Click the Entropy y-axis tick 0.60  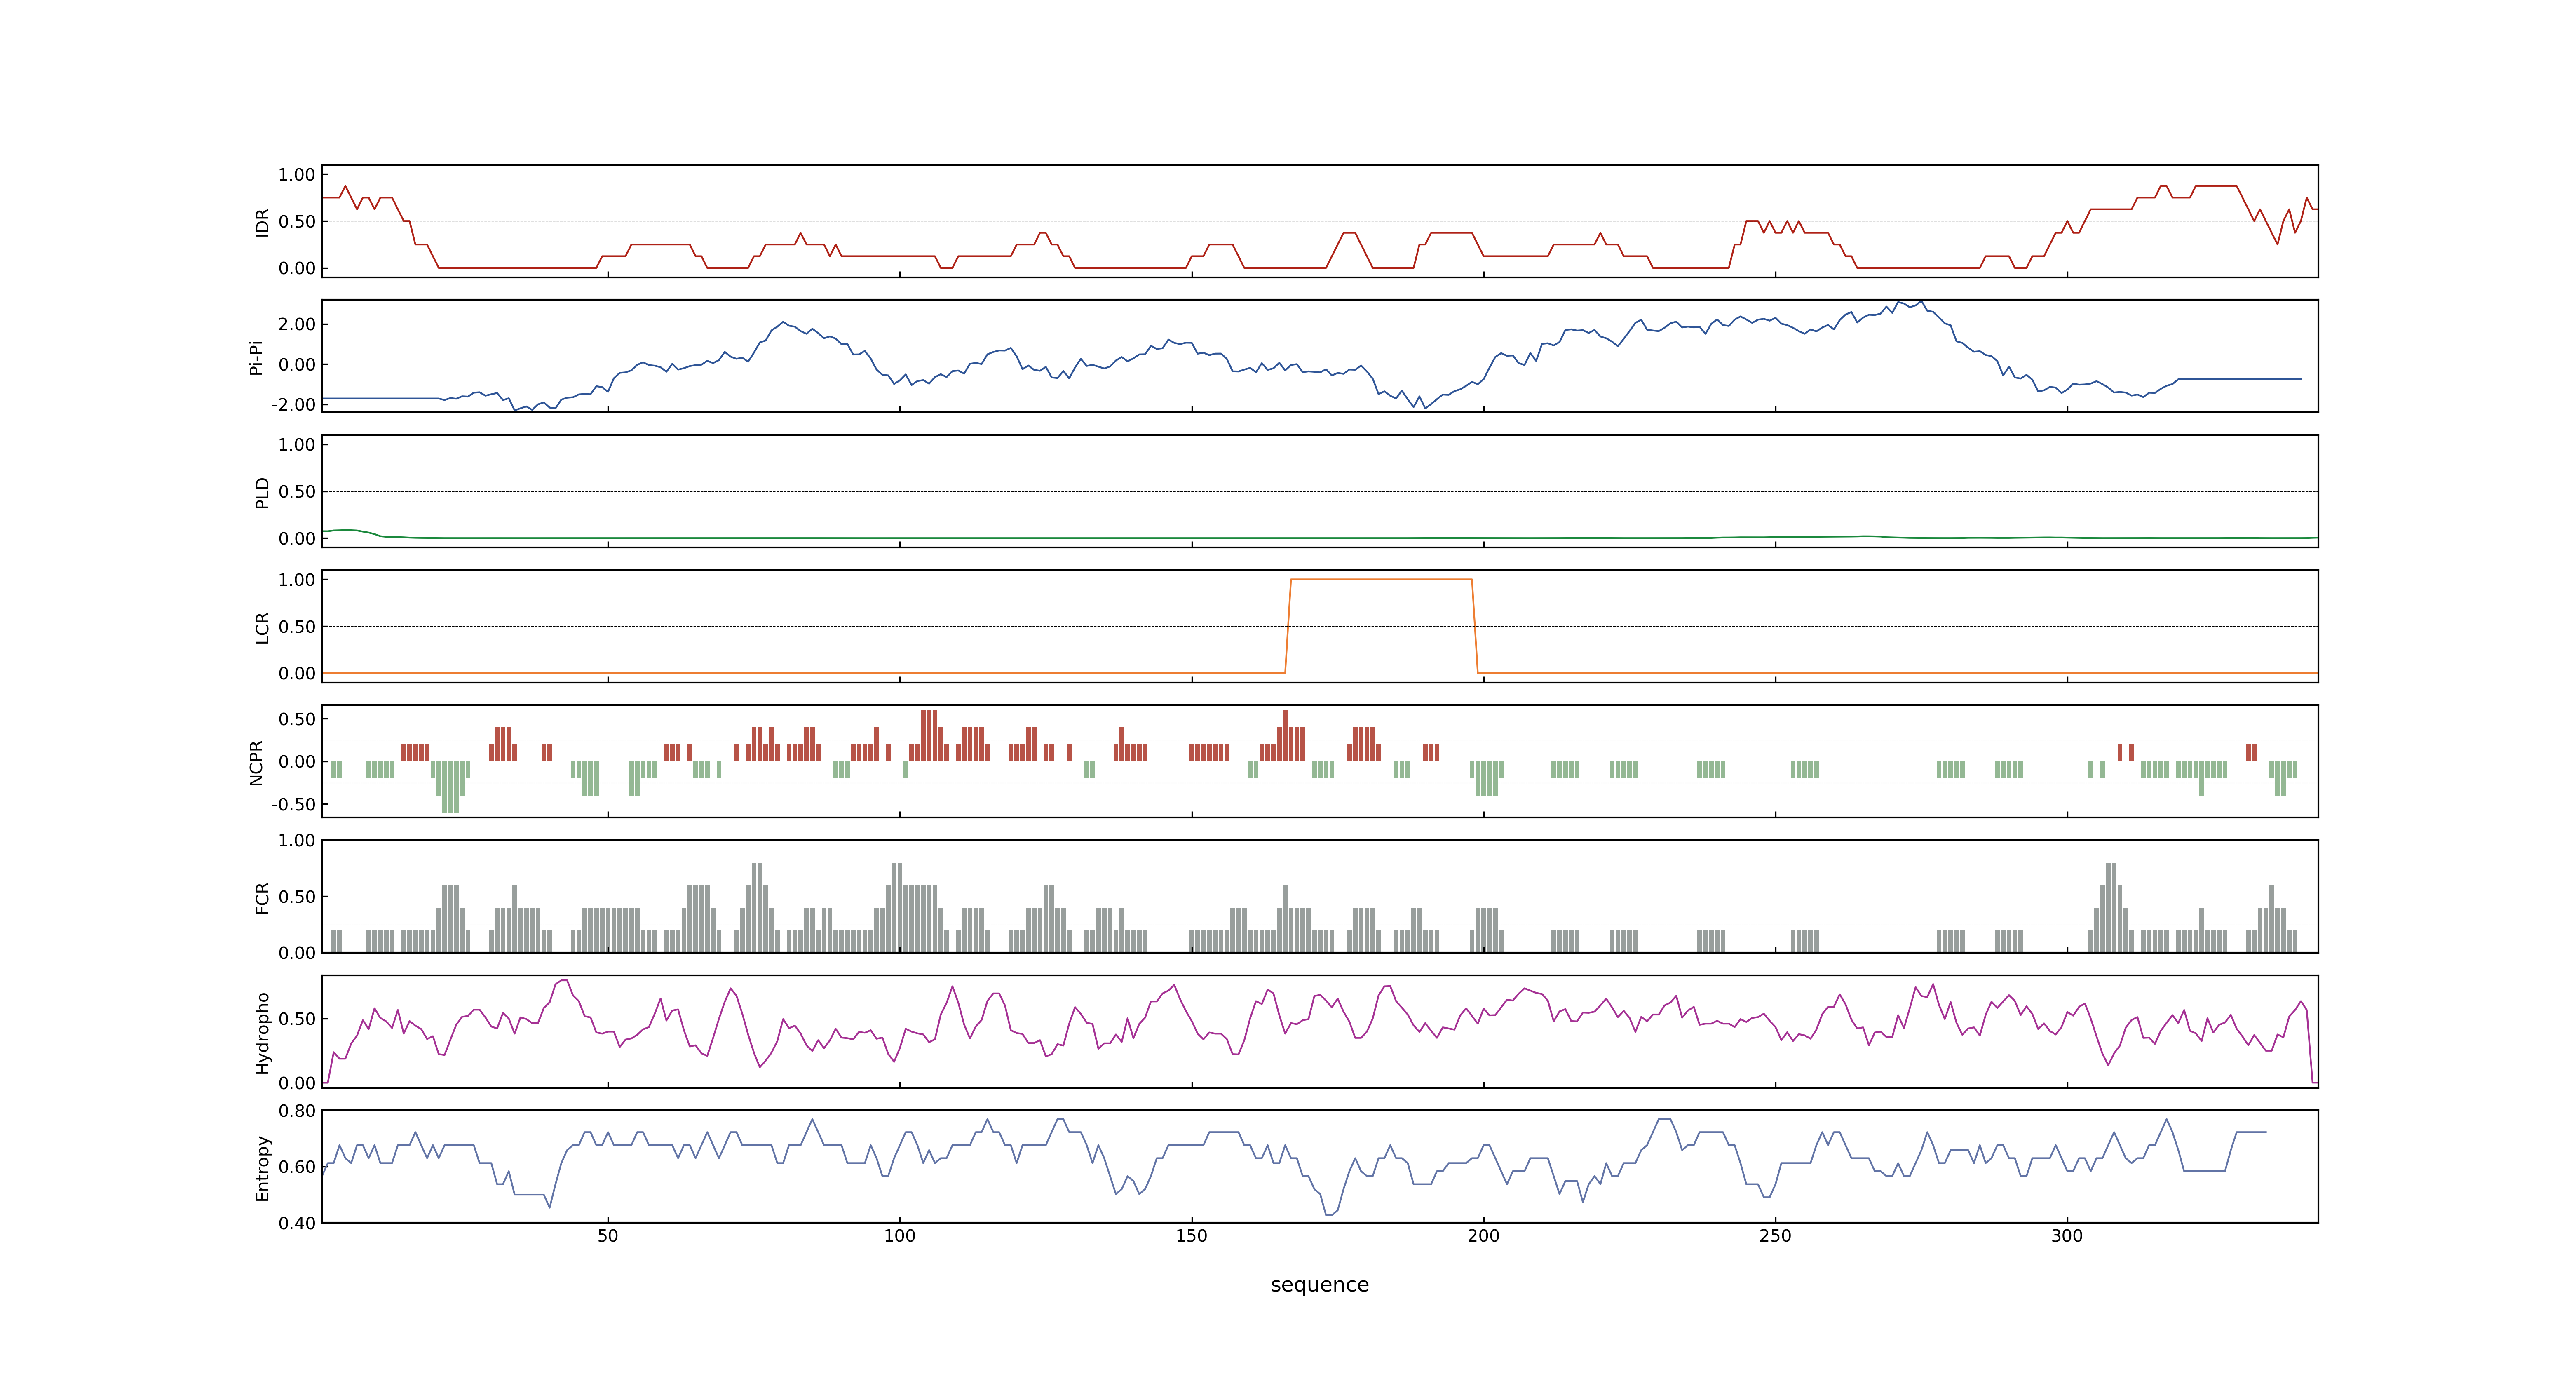coord(297,1167)
